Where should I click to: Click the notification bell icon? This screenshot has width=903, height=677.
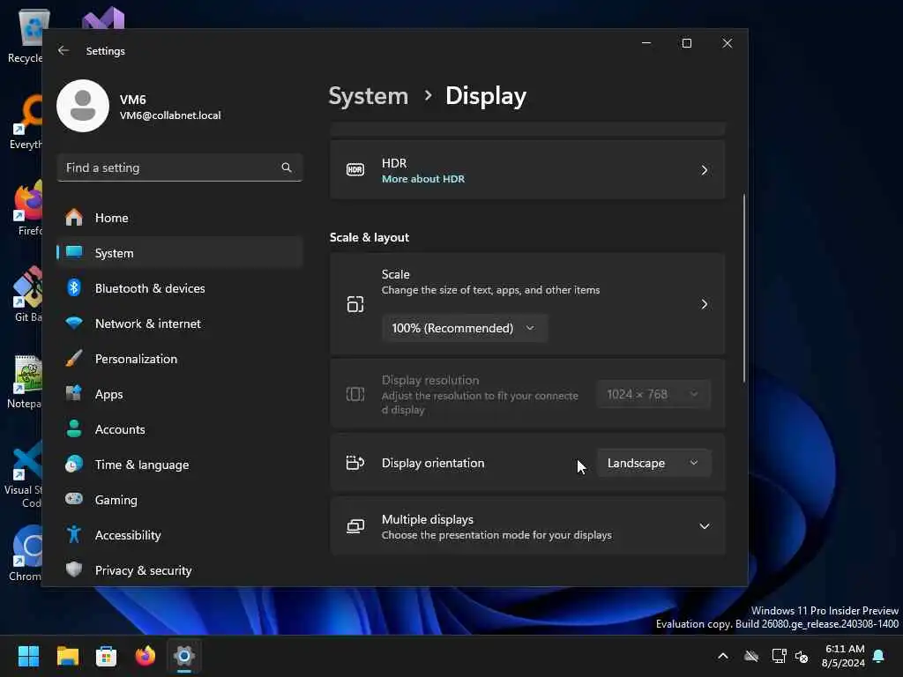(879, 656)
